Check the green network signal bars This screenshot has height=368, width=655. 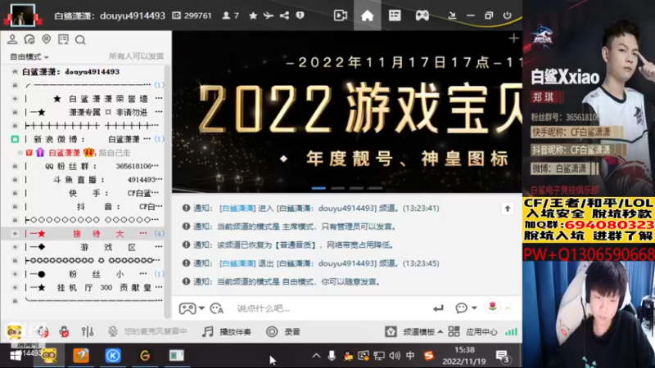pyautogui.click(x=511, y=332)
